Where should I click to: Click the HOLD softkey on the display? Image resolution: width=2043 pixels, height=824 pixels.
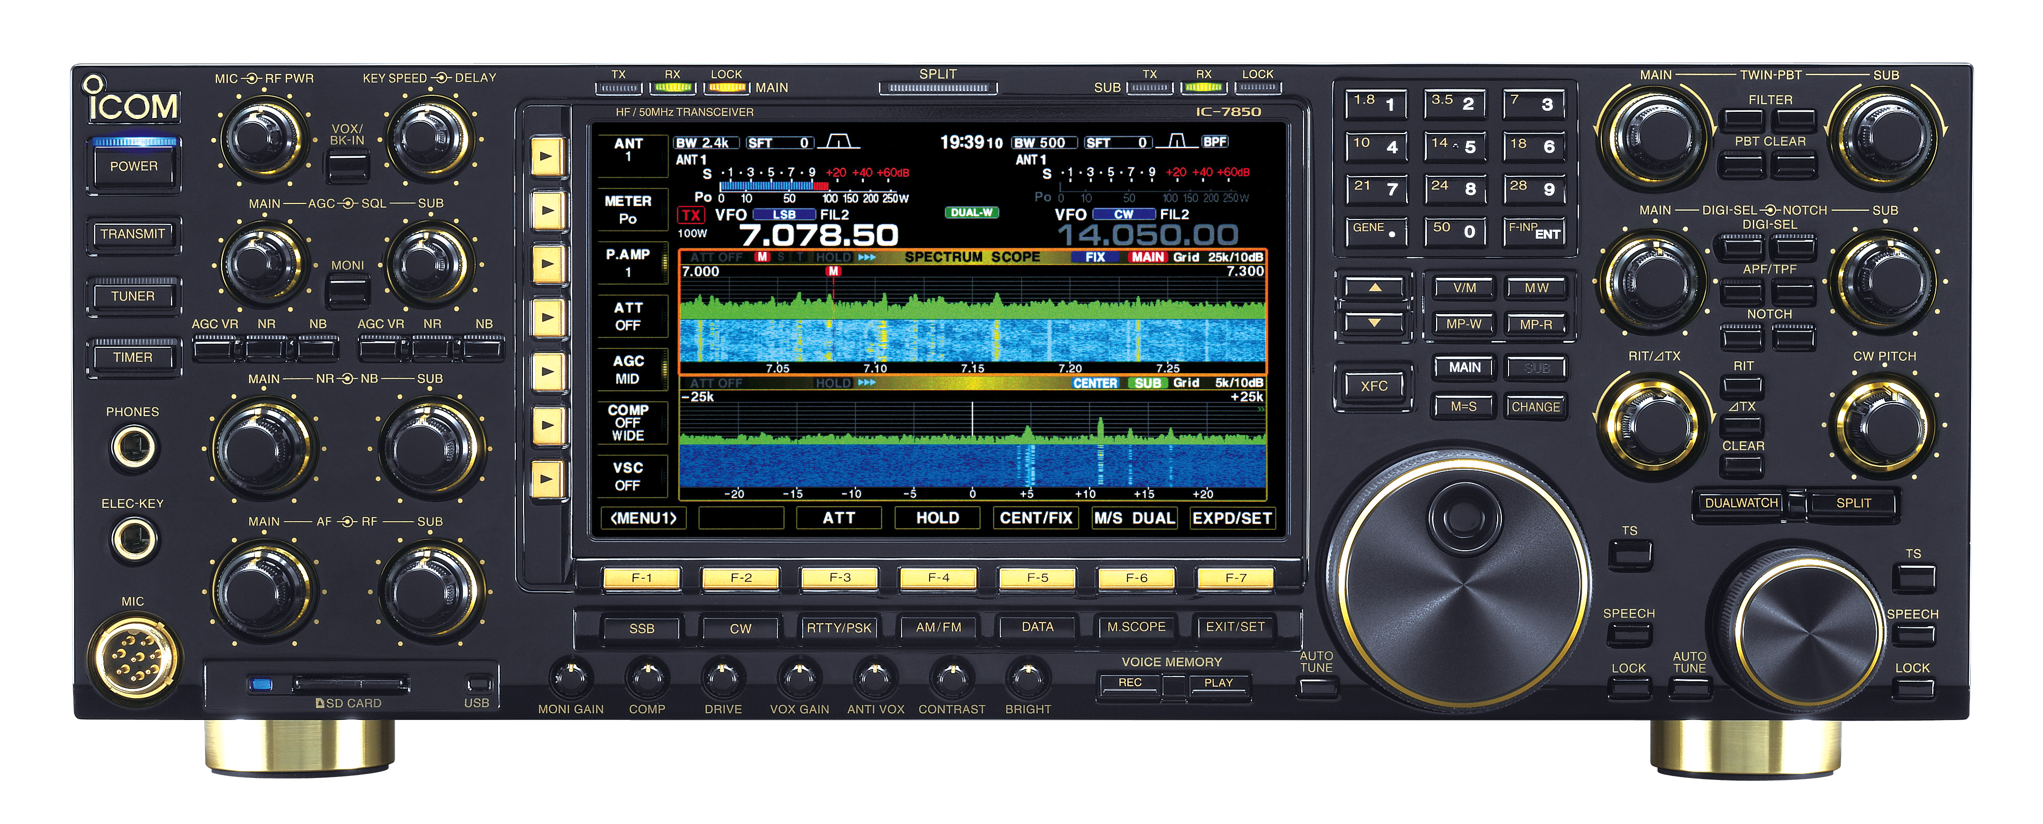pyautogui.click(x=937, y=518)
